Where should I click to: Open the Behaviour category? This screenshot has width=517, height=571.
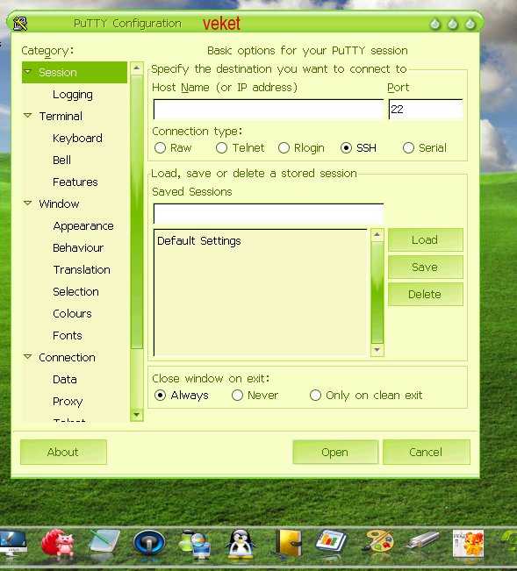[78, 248]
